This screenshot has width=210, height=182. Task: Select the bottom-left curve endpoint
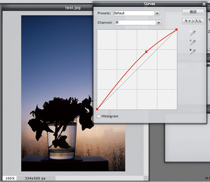point(97,109)
